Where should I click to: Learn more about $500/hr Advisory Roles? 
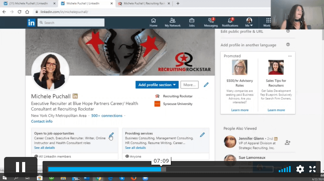240,110
